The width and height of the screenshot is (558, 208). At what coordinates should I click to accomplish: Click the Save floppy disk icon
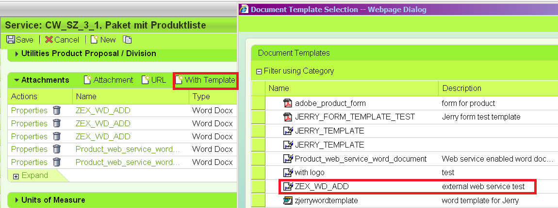tap(11, 39)
